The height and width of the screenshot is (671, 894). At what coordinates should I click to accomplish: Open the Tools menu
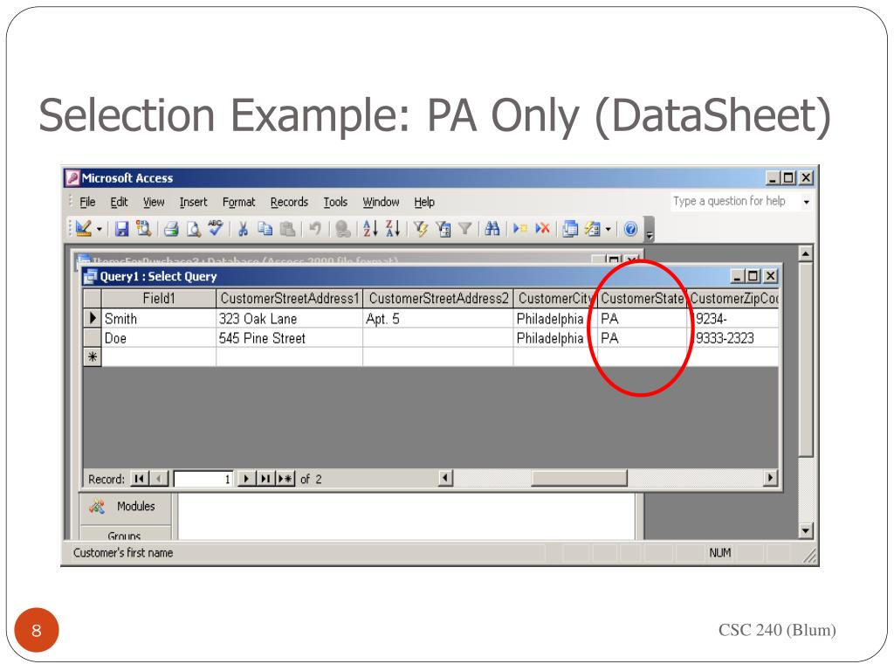(x=335, y=202)
